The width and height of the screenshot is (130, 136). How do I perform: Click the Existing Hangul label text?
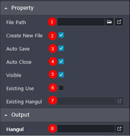click(x=24, y=102)
